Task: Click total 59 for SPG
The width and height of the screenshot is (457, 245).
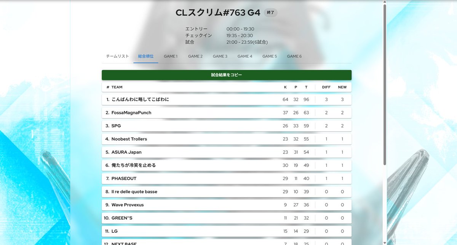Action: (306, 126)
